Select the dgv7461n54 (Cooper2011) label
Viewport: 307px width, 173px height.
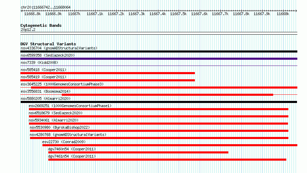pos(72,156)
